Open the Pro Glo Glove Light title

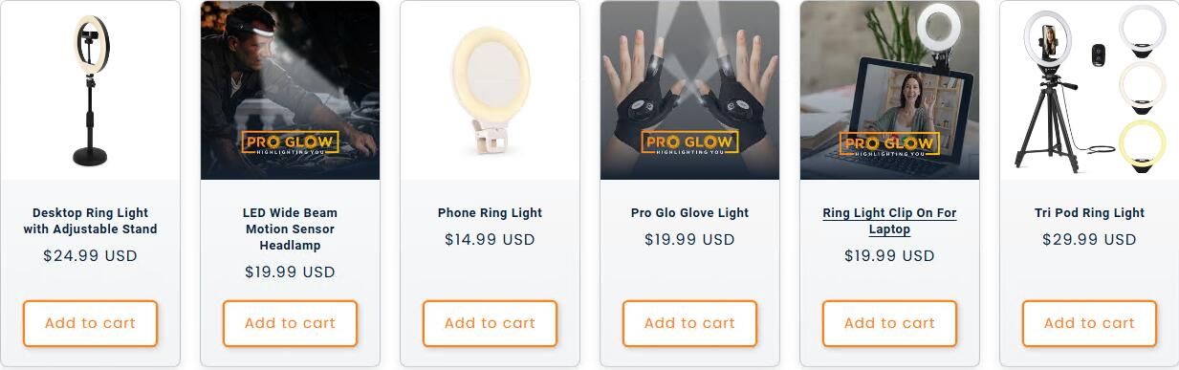tap(689, 212)
